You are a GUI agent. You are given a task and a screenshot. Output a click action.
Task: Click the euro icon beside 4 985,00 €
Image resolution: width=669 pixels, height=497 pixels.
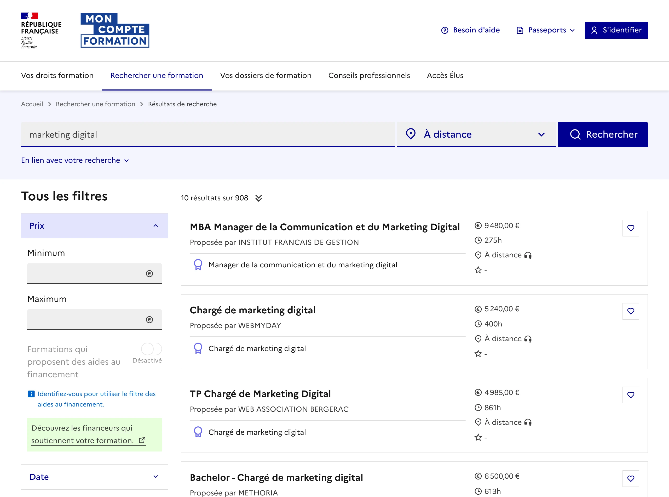coord(478,392)
